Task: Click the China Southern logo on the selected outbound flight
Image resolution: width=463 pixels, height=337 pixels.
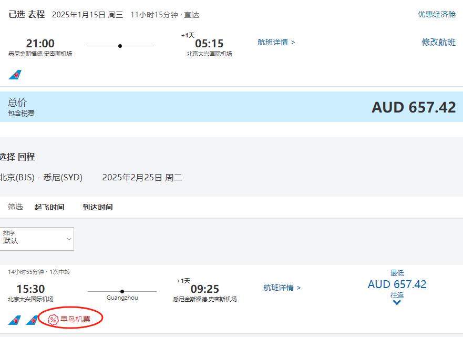Action: [x=15, y=75]
